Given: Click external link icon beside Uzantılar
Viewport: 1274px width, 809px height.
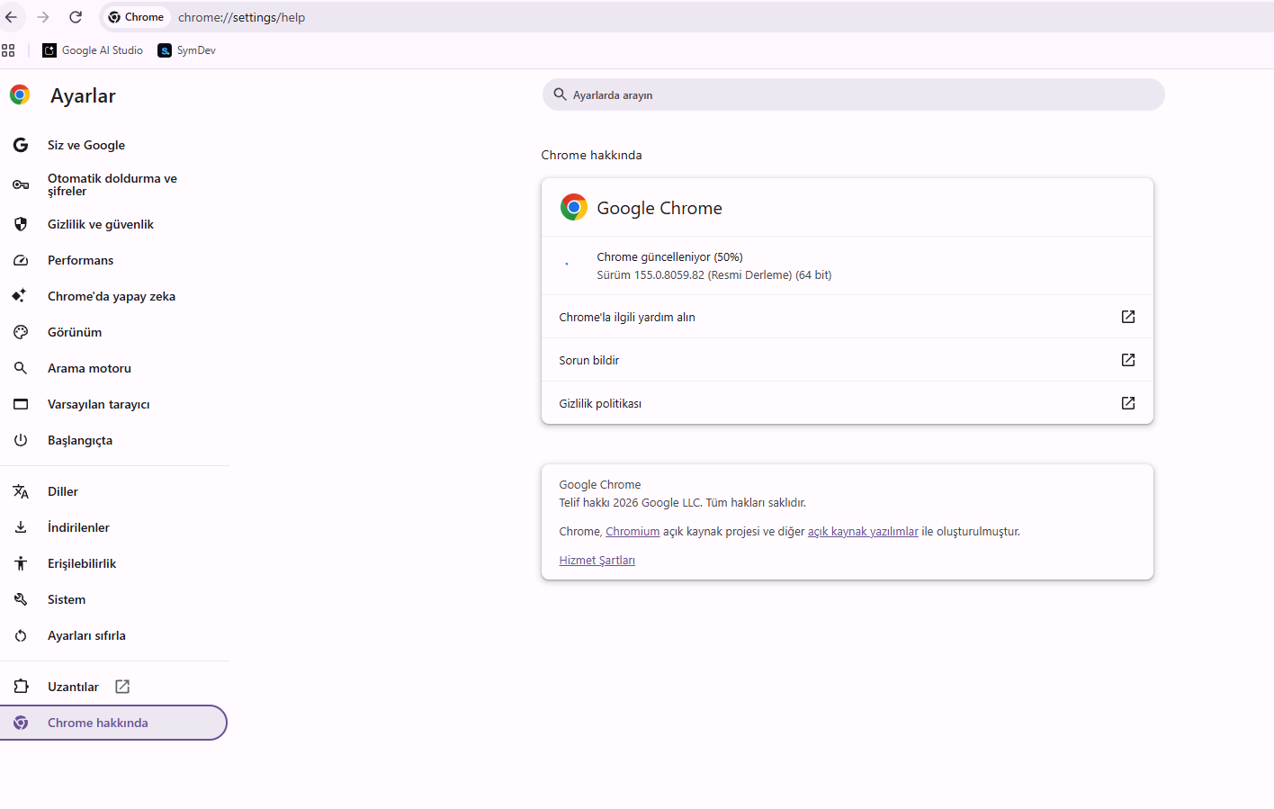Looking at the screenshot, I should coord(122,687).
